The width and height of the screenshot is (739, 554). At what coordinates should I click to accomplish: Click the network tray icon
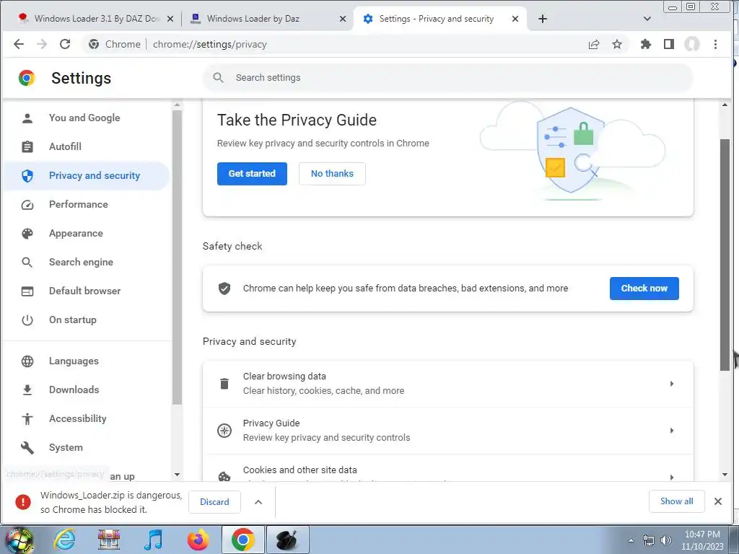[649, 540]
